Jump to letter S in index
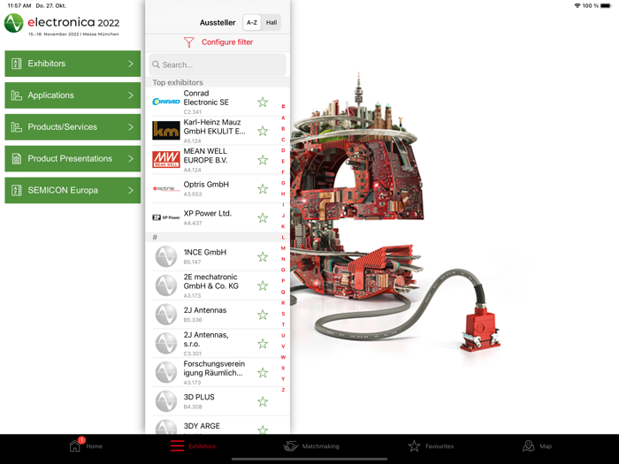Viewport: 619px width, 464px height. 283,314
